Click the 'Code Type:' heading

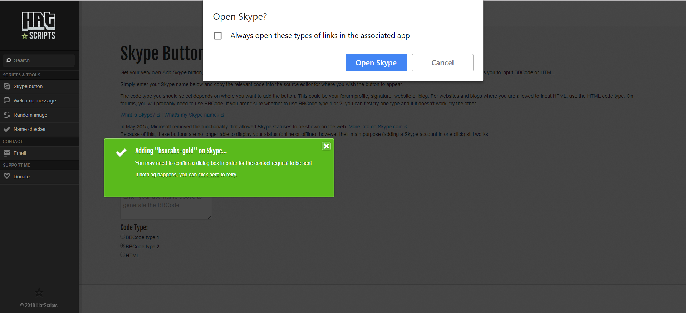tap(134, 227)
